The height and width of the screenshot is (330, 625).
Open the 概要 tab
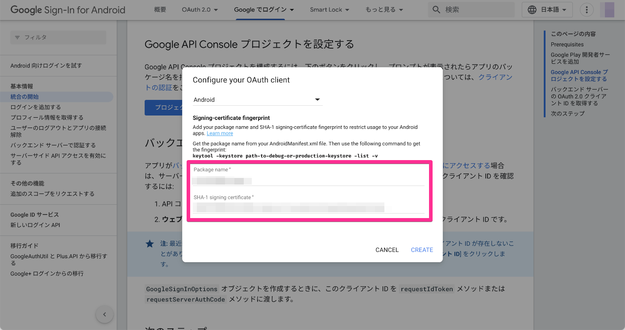tap(160, 9)
